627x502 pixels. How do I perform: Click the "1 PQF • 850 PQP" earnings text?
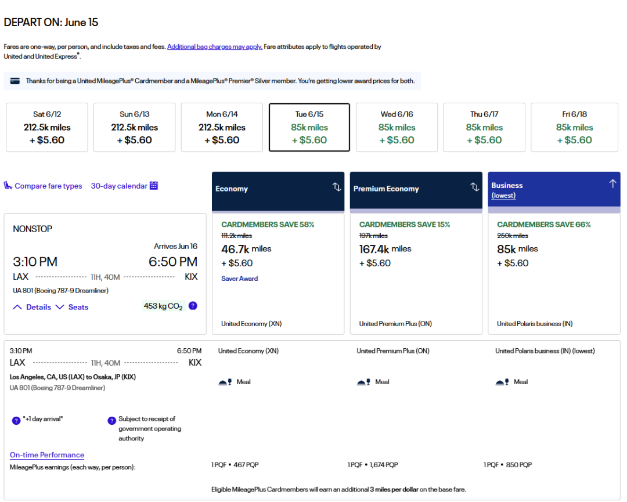508,465
